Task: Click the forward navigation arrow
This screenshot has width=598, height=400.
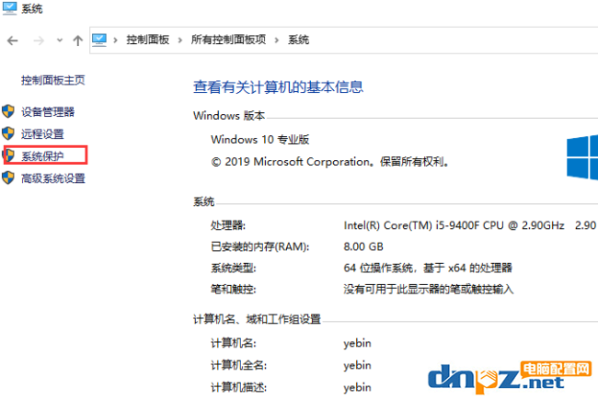Action: (39, 40)
